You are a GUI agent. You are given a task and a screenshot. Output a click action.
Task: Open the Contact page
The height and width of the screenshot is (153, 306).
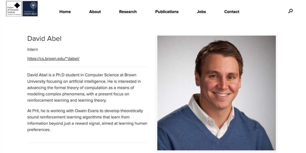pos(232,12)
